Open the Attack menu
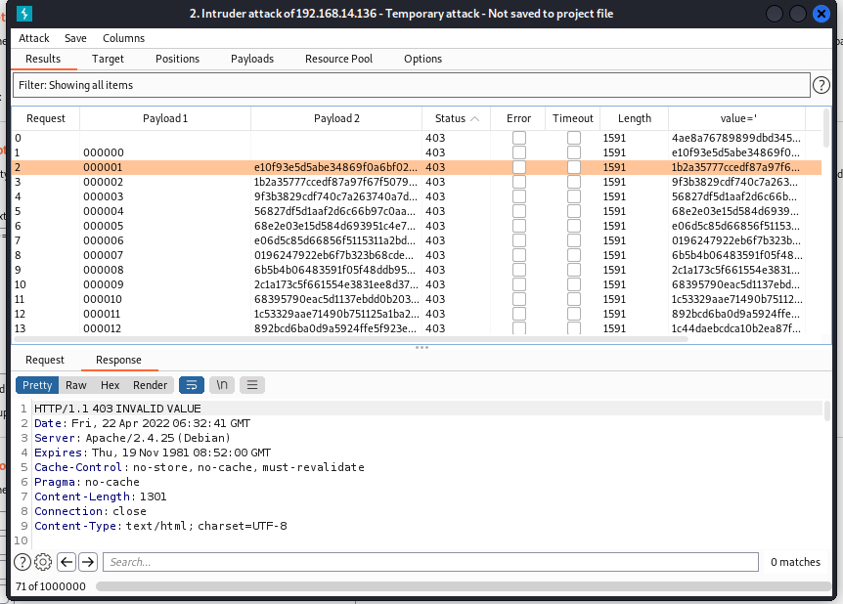The image size is (843, 604). point(34,38)
